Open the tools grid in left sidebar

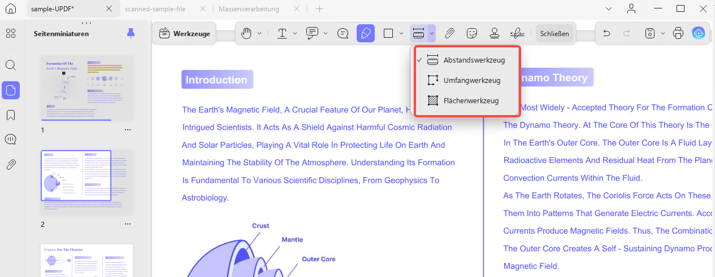[x=10, y=33]
